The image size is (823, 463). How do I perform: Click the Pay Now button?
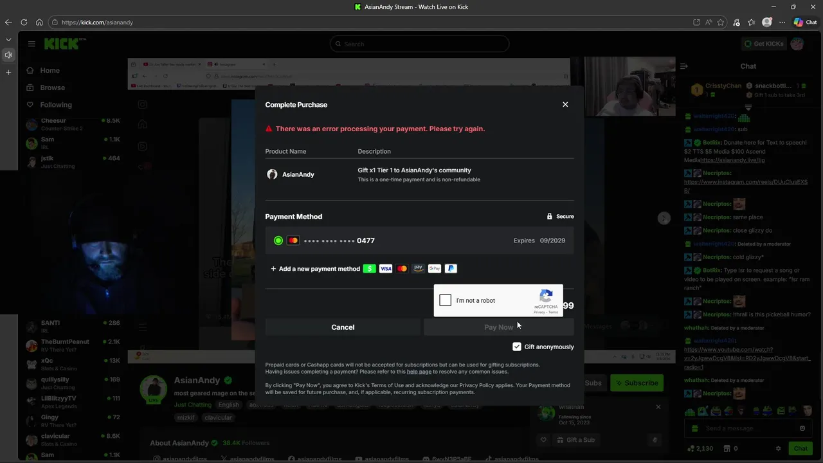(x=499, y=327)
